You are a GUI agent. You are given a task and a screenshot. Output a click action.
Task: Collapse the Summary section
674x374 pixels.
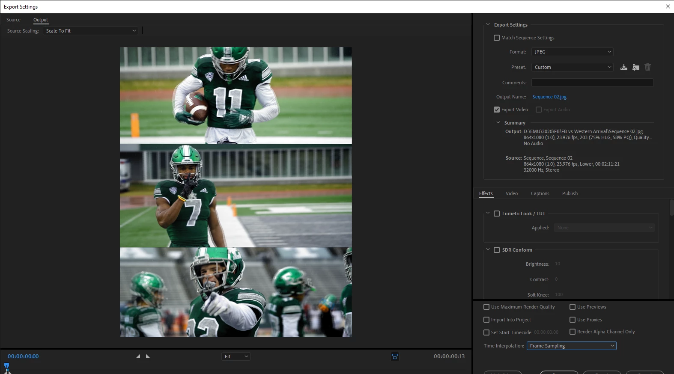[498, 122]
